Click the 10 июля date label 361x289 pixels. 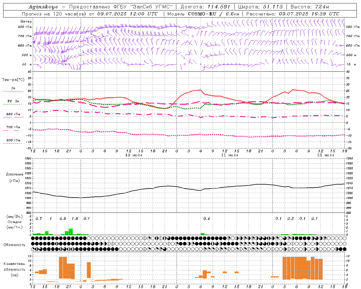pyautogui.click(x=134, y=155)
